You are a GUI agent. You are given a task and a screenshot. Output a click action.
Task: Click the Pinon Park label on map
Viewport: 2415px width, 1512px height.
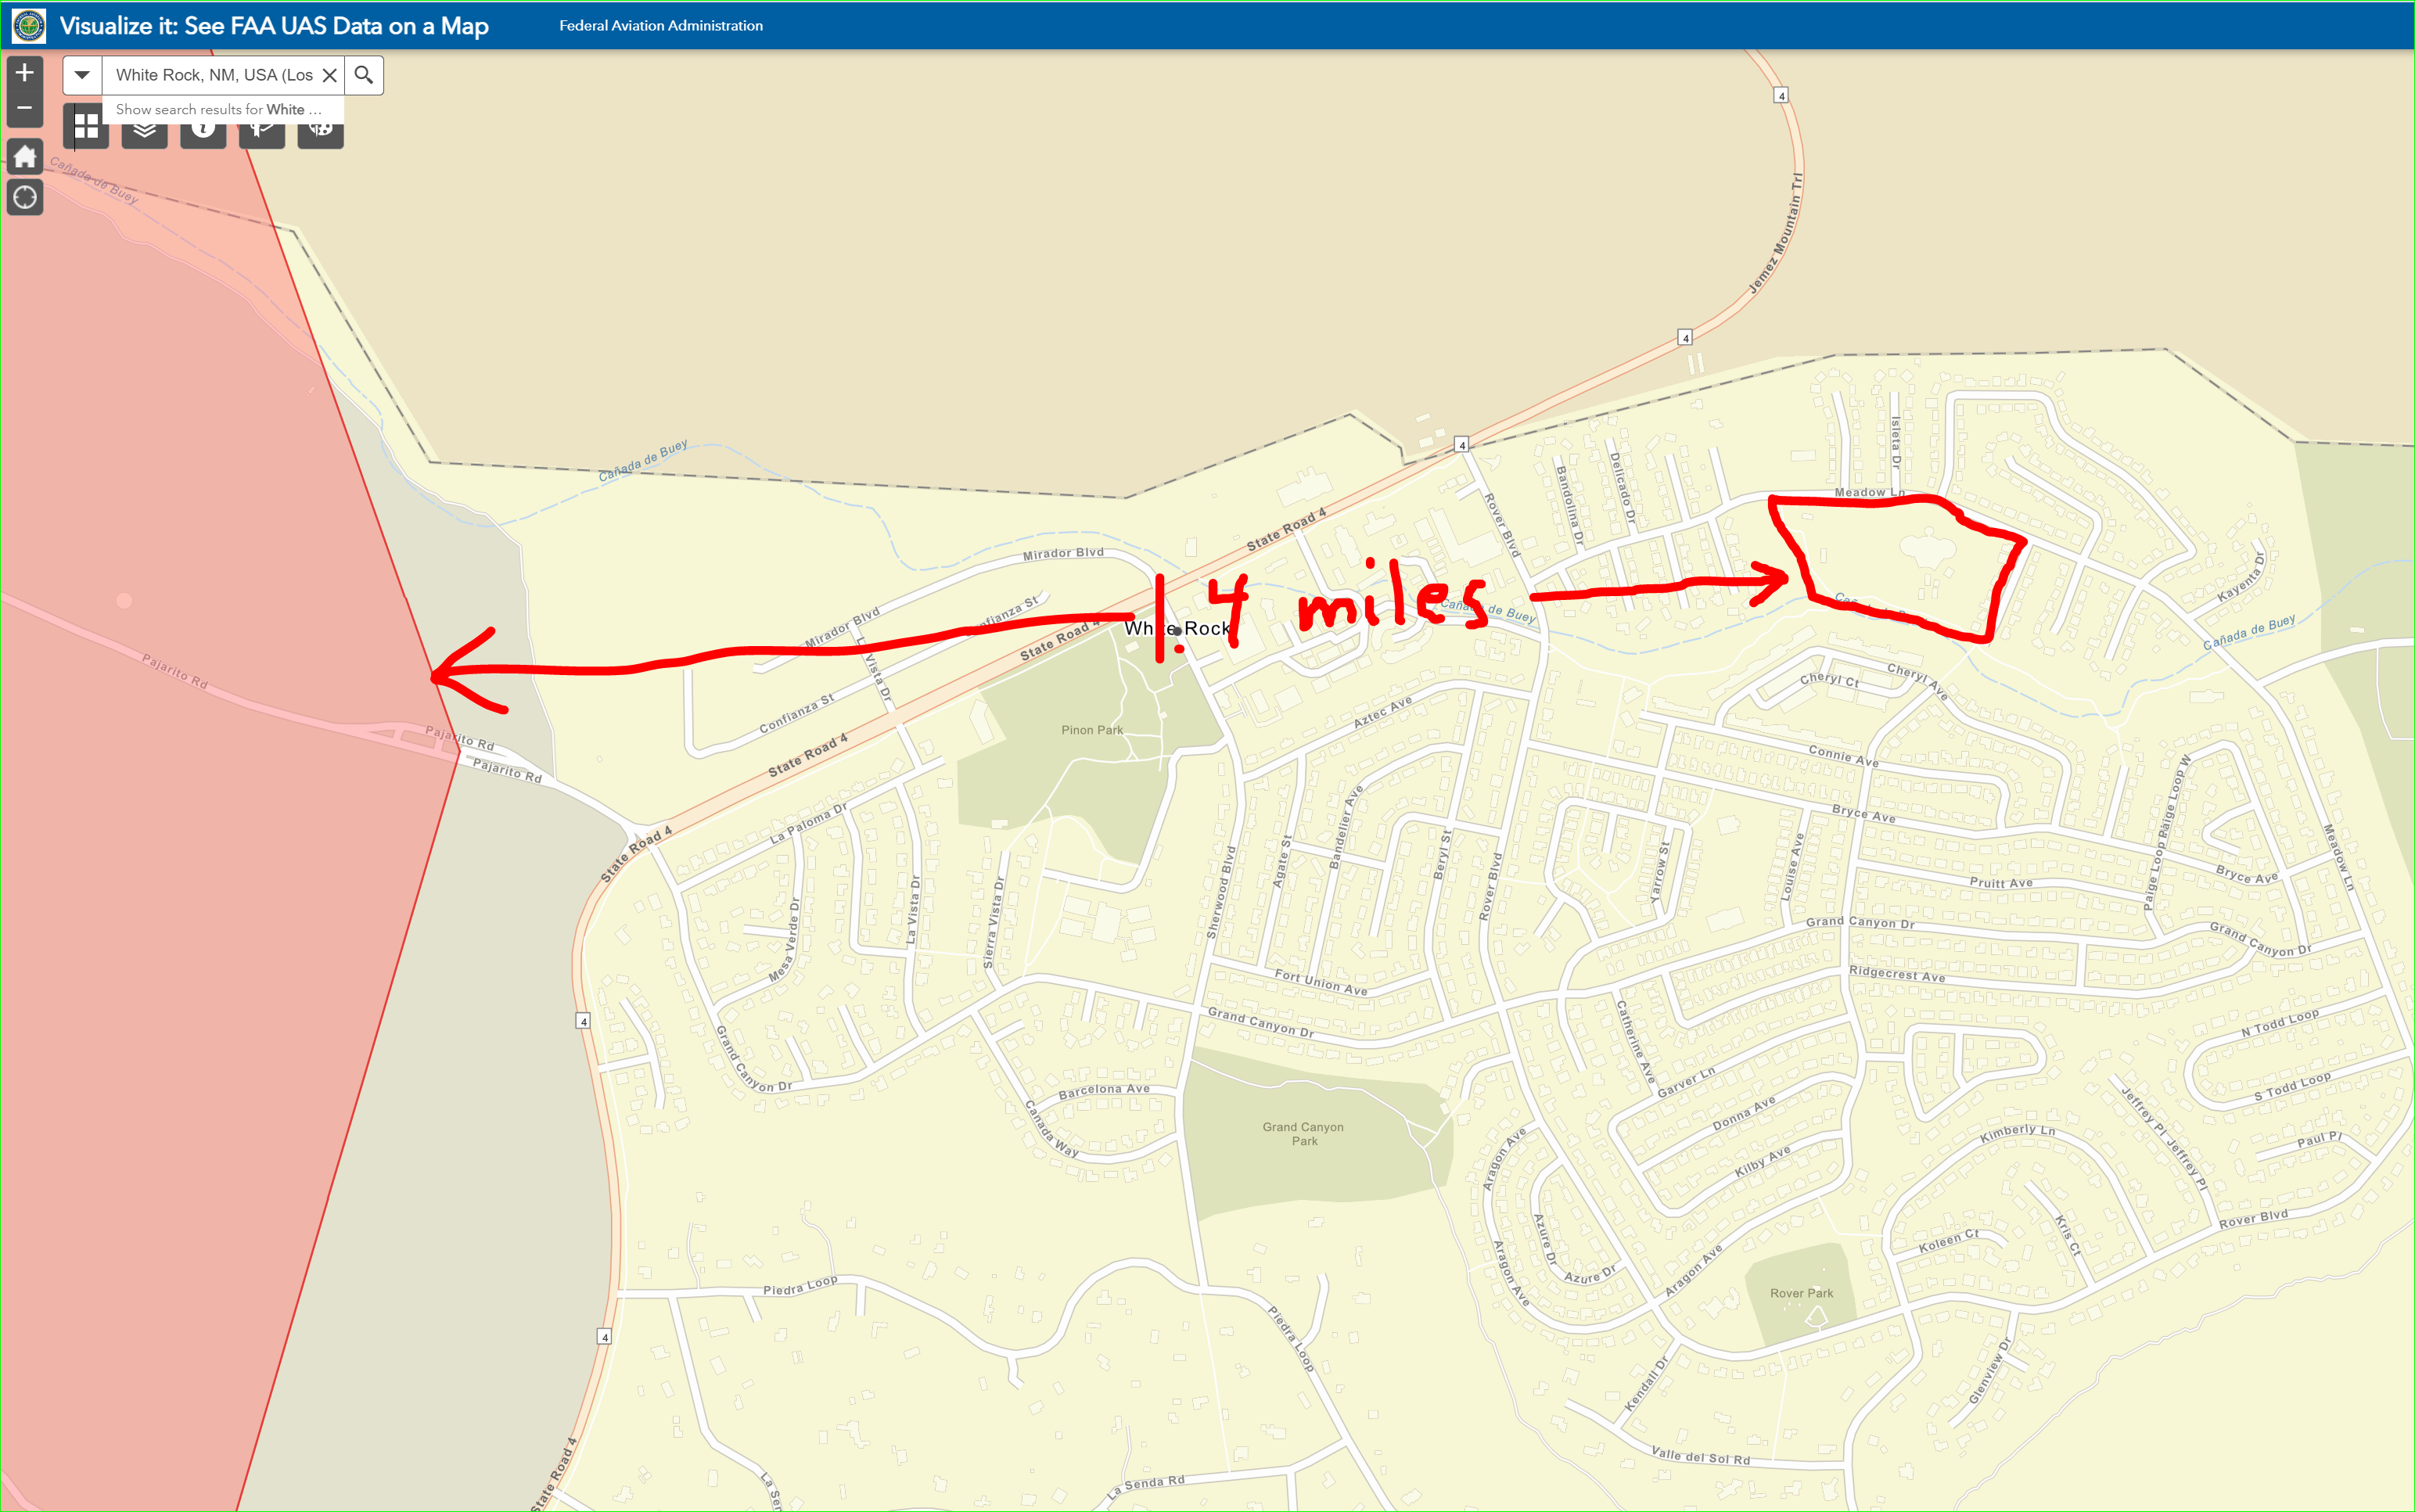coord(1092,730)
